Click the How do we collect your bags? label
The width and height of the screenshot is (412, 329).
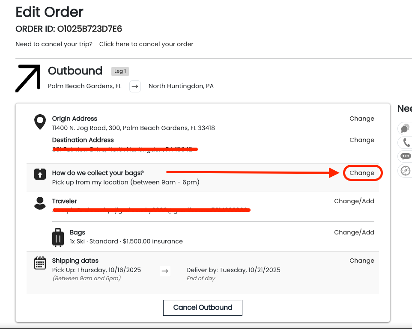click(x=98, y=173)
